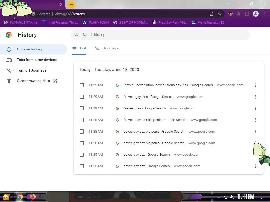Click the 11:26 AM timestamp
This screenshot has height=202, width=270.
(x=95, y=143)
